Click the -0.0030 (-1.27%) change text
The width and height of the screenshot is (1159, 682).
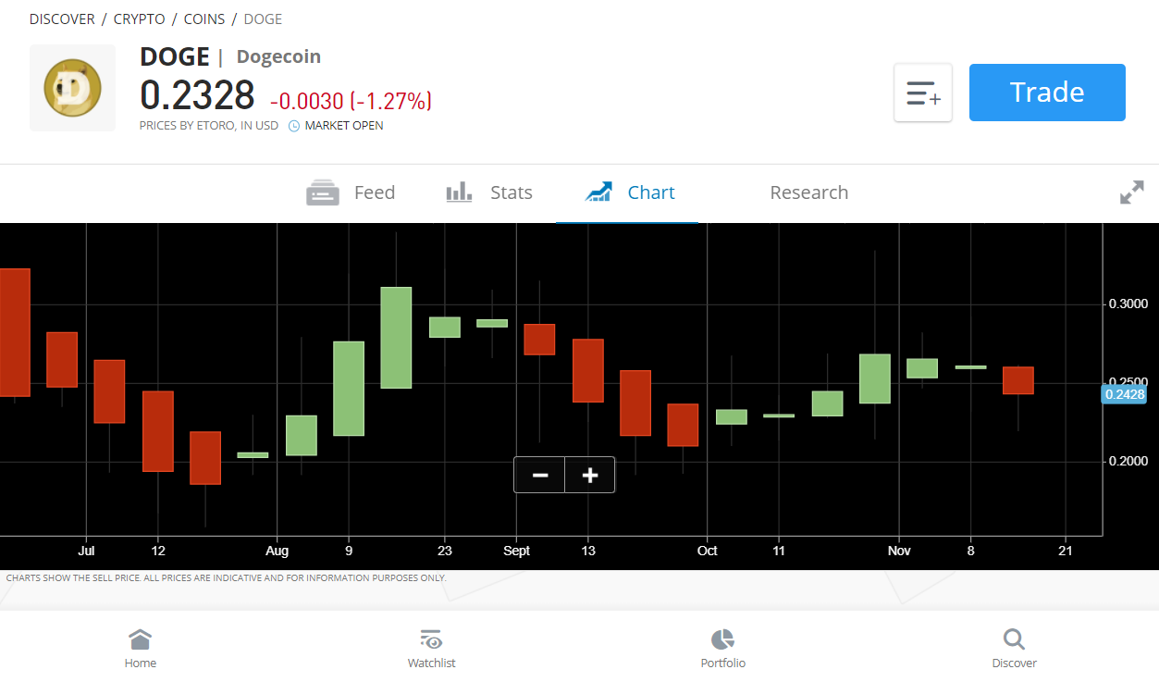coord(351,101)
